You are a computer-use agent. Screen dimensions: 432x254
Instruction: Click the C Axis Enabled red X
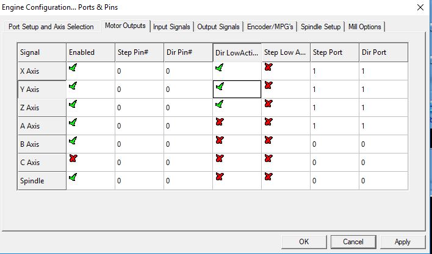click(x=73, y=159)
